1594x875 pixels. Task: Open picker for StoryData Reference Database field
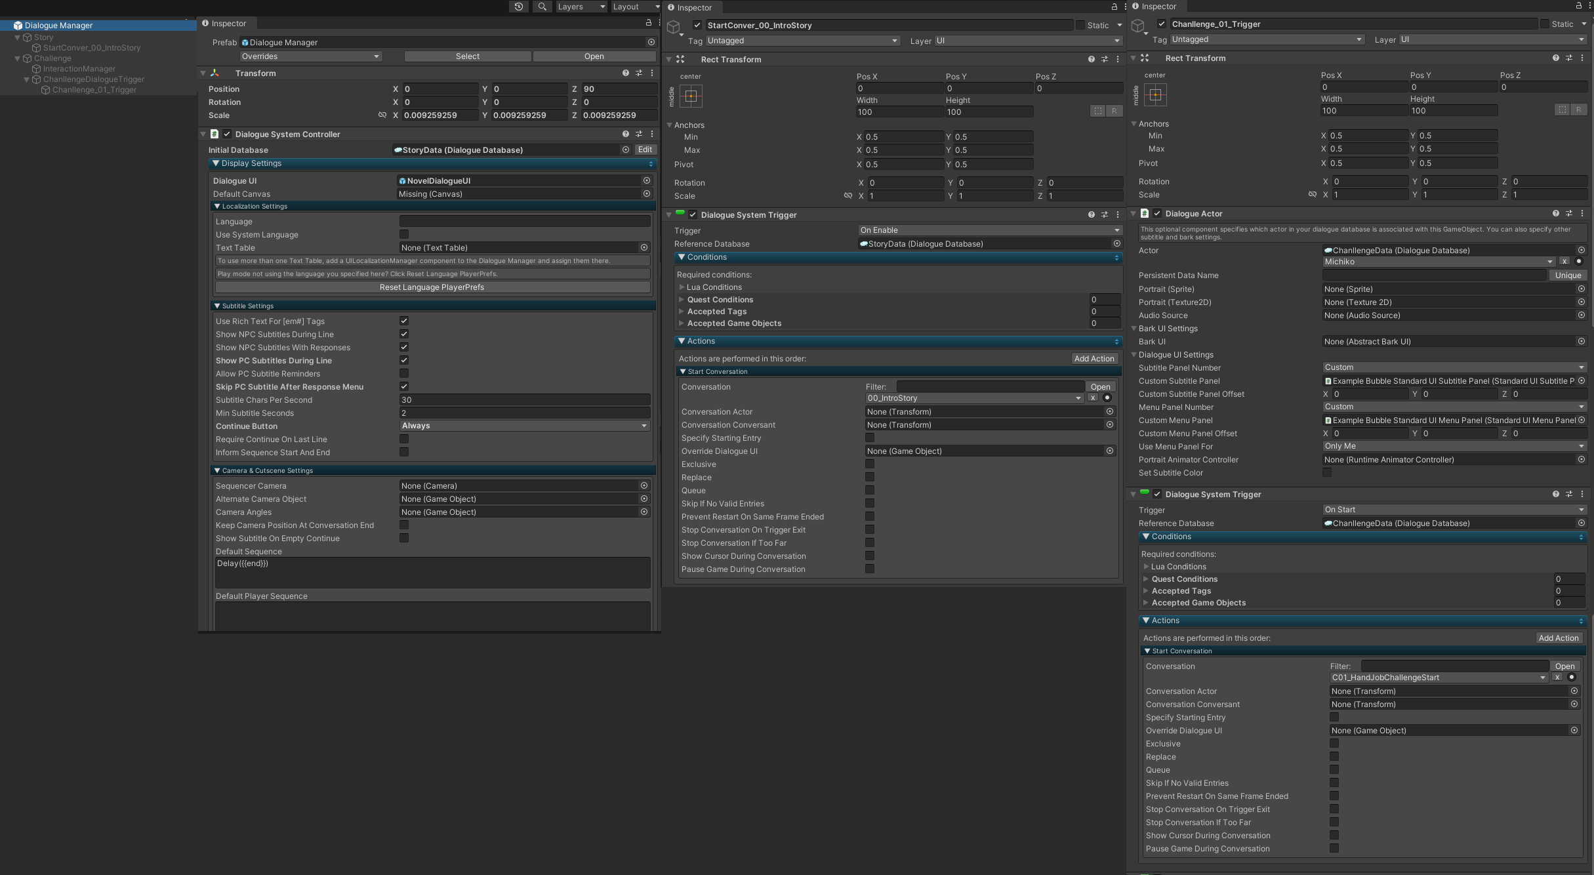[x=1117, y=243]
